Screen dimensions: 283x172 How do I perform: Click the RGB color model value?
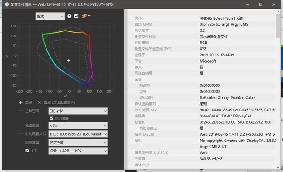click(x=203, y=43)
